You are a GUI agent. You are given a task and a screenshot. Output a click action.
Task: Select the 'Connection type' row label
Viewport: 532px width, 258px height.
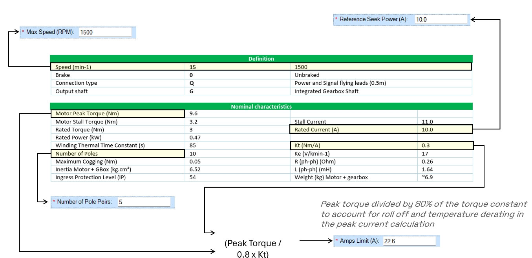pyautogui.click(x=76, y=83)
